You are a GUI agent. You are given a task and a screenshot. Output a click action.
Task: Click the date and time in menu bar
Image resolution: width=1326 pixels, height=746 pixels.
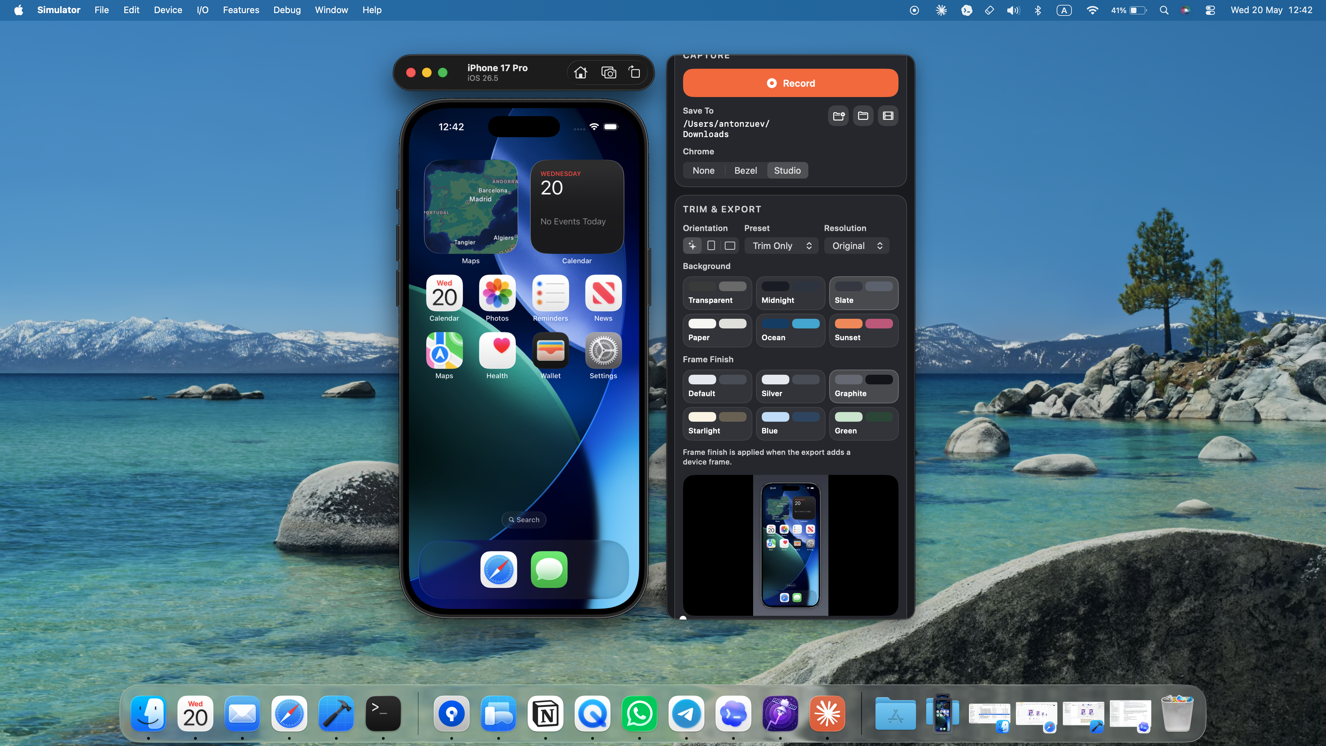[1271, 10]
